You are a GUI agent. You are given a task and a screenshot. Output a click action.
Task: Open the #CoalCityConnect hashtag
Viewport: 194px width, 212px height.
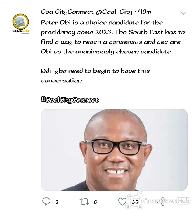(x=70, y=100)
